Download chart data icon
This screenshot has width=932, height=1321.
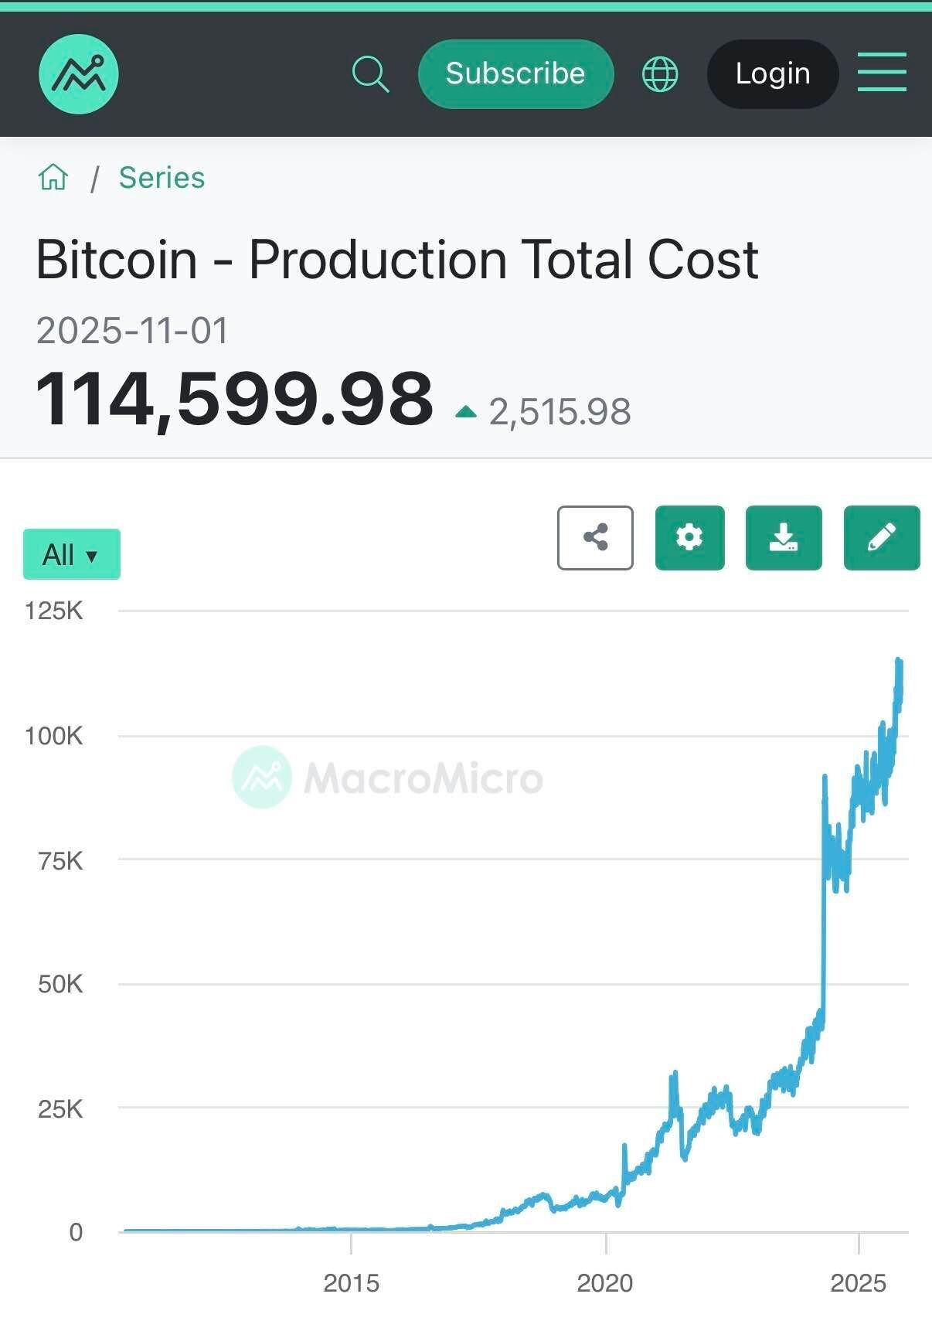point(784,538)
